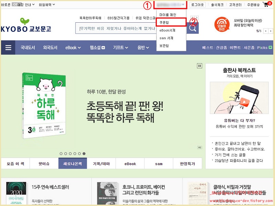Click the EBS발견의기쁨 keyword link
This screenshot has height=206, width=275.
coord(119,18)
